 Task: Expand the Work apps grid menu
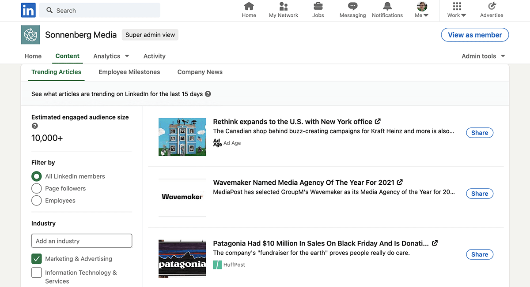(457, 7)
